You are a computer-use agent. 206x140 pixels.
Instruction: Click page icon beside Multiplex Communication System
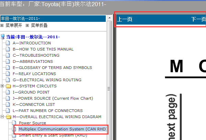coord(15,129)
